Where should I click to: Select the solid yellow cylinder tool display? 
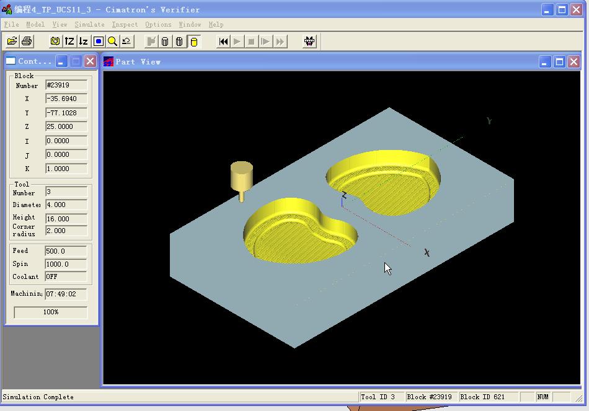pos(193,42)
